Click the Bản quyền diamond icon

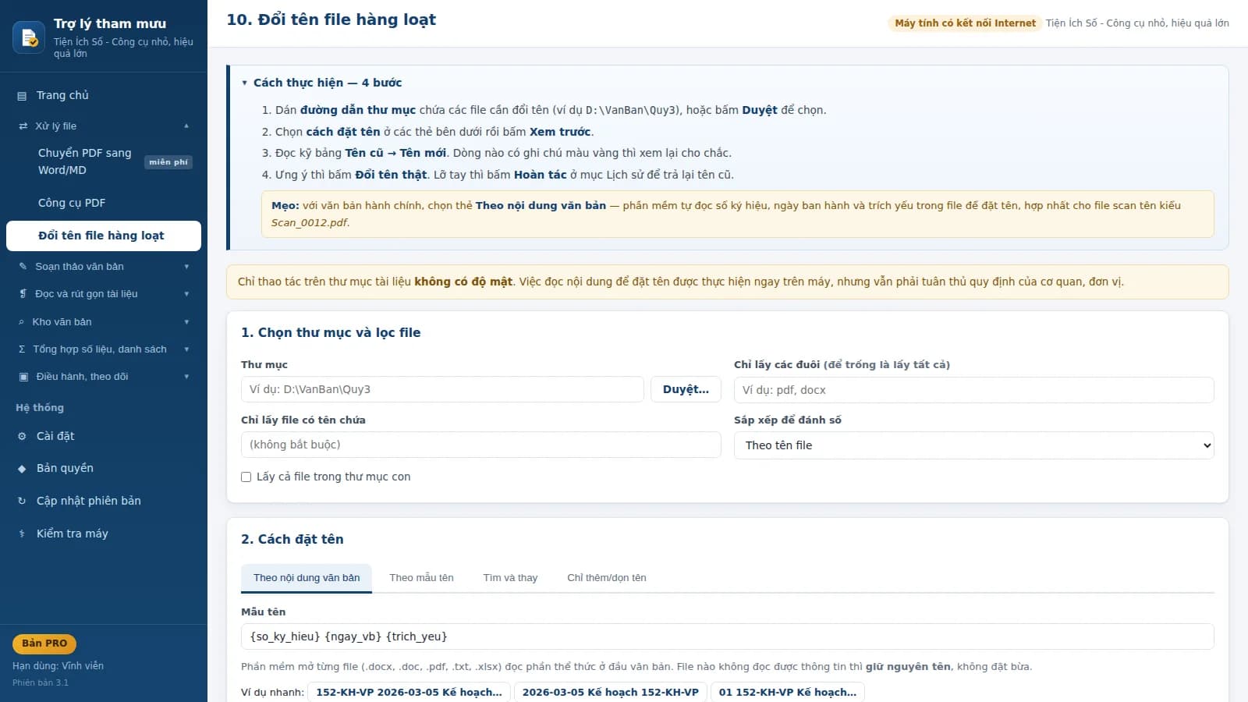click(22, 469)
